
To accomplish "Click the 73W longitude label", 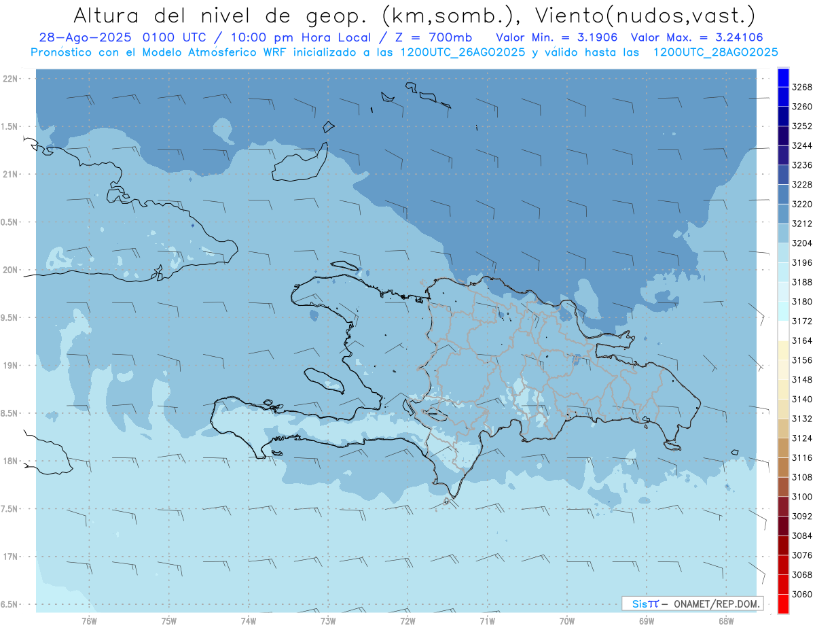I will click(x=328, y=620).
